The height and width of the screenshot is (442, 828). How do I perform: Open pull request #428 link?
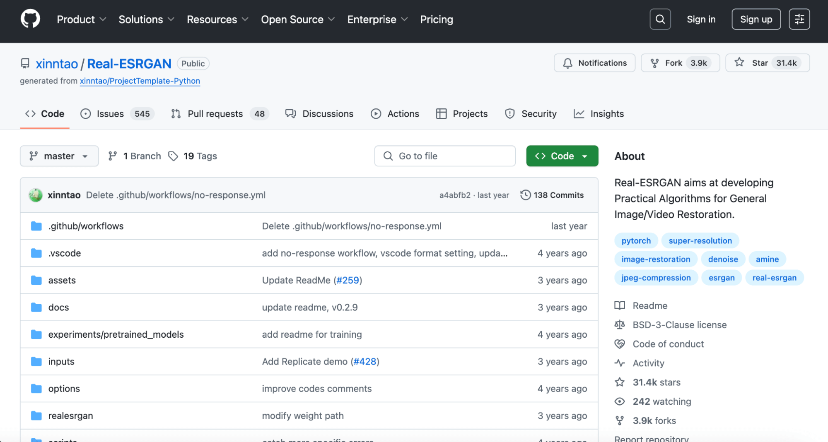[365, 361]
